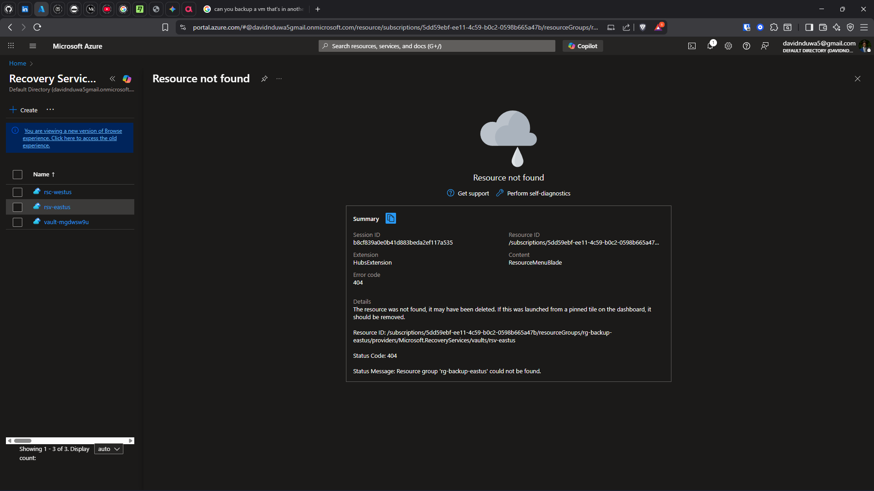874x491 pixels.
Task: Open the ellipsis menu beside Resource not found title
Action: pyautogui.click(x=279, y=79)
